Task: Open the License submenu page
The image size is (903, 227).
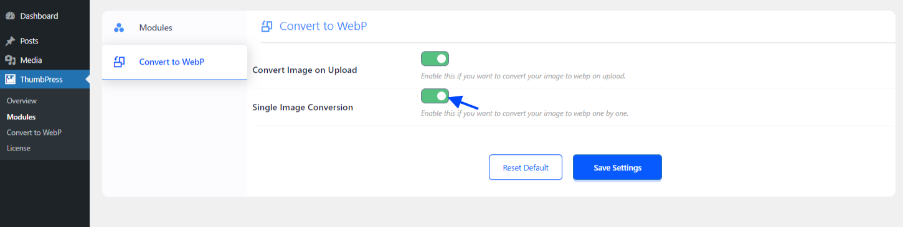Action: 19,148
